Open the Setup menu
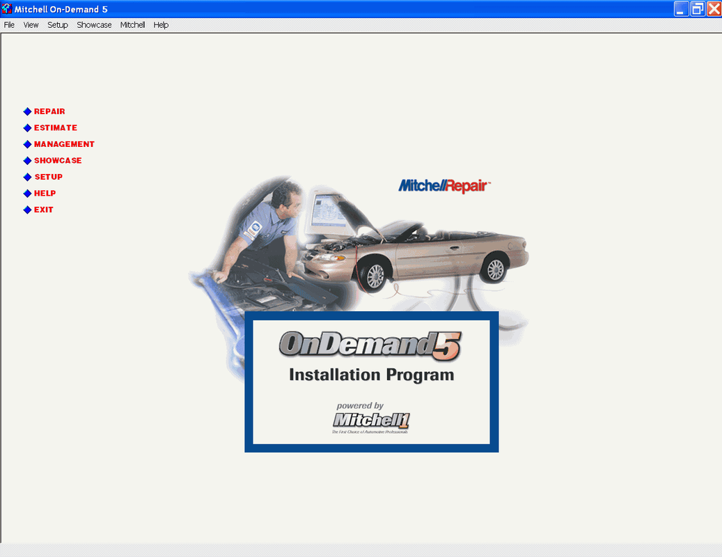The height and width of the screenshot is (557, 722). pos(58,25)
